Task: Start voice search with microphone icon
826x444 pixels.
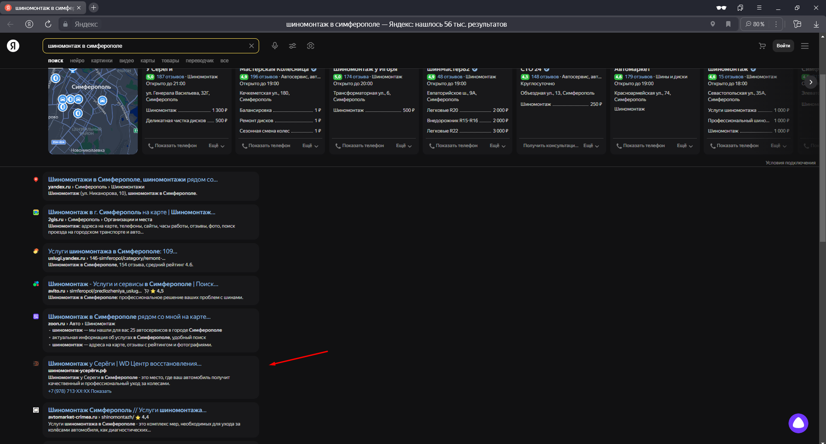Action: coord(275,46)
